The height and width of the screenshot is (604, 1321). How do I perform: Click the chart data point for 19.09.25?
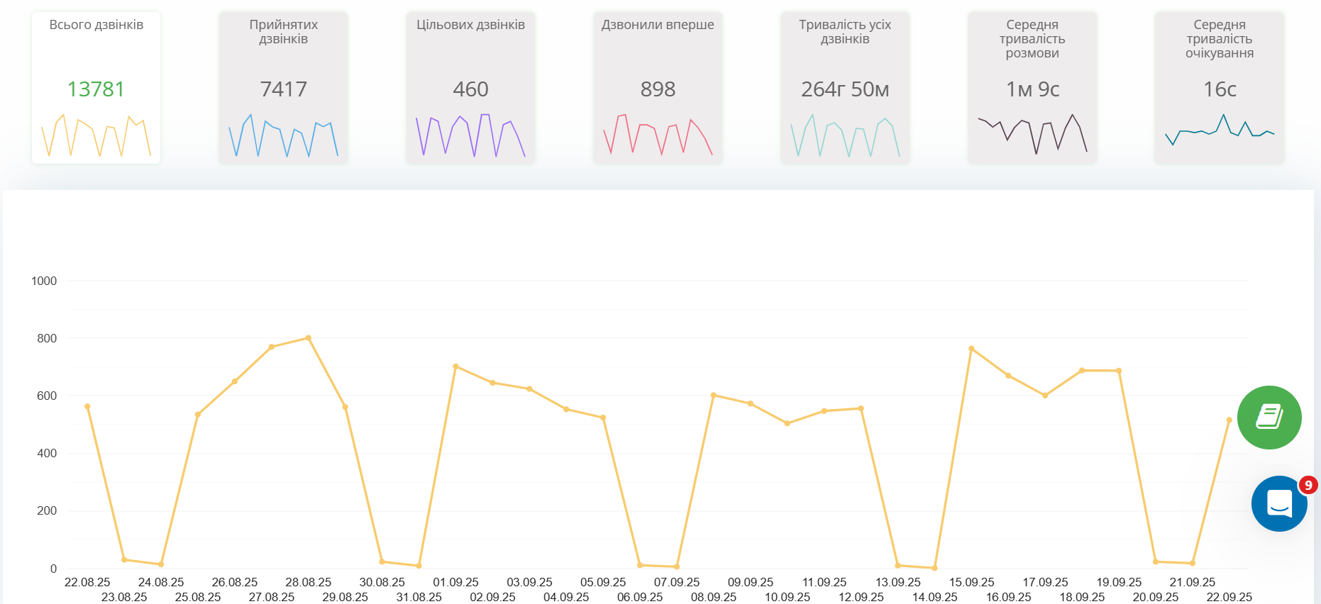point(1119,371)
